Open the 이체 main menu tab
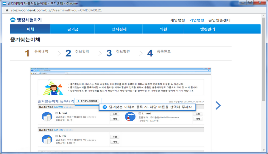This screenshot has width=268, height=154. coord(30,29)
